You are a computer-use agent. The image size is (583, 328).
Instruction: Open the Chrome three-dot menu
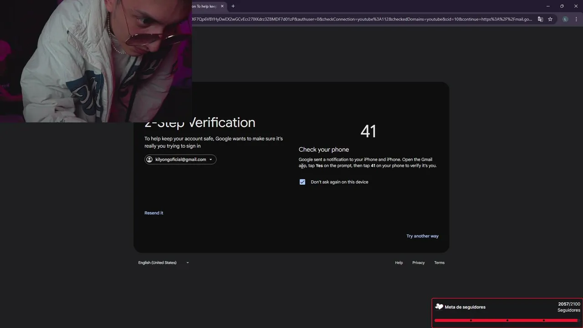tap(576, 19)
